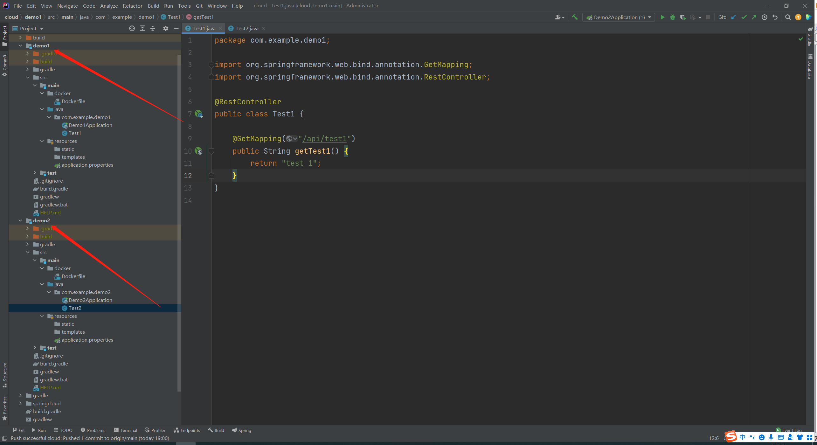Toggle the Commit tool window
Image resolution: width=817 pixels, height=445 pixels.
(x=5, y=65)
